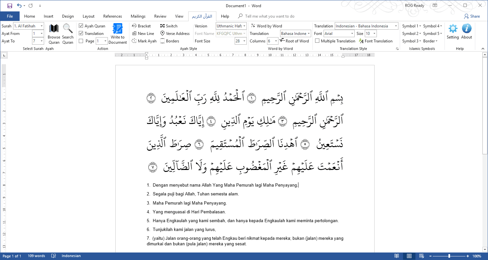Open the Symbol 1 menu

[411, 26]
